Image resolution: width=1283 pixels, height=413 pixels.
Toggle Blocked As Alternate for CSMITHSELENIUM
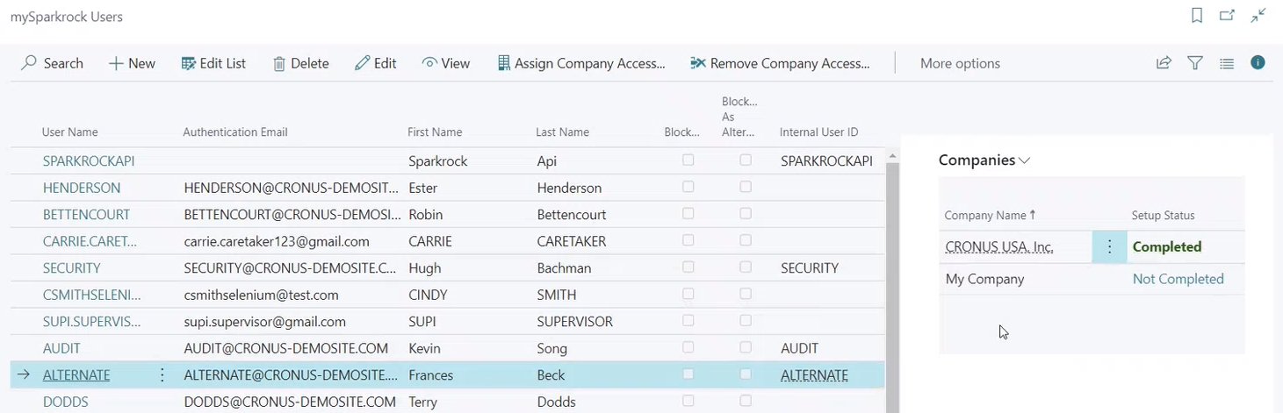point(746,294)
